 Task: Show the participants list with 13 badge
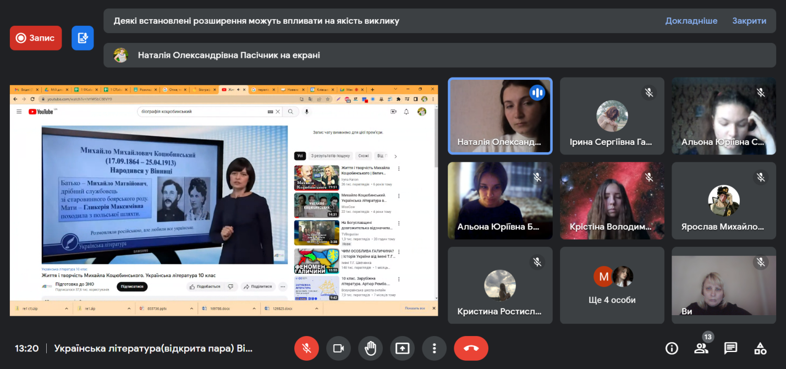pos(701,348)
